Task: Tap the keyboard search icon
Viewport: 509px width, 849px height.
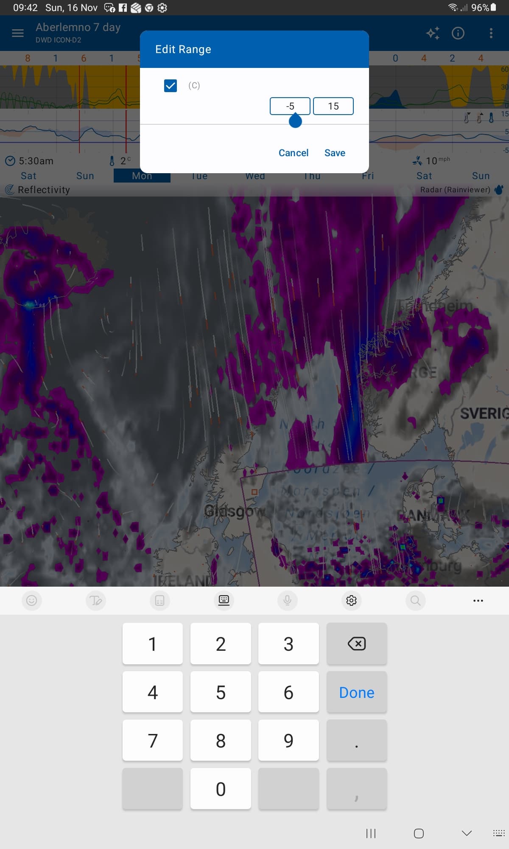Action: pyautogui.click(x=415, y=600)
